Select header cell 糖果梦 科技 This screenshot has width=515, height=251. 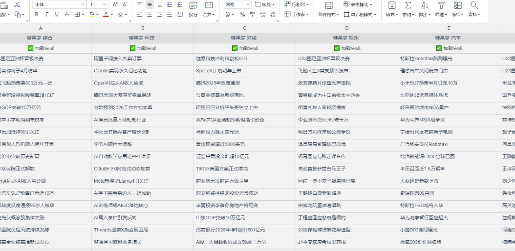143,38
